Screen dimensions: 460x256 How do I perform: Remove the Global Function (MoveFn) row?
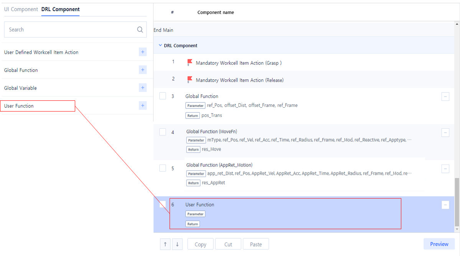click(445, 133)
